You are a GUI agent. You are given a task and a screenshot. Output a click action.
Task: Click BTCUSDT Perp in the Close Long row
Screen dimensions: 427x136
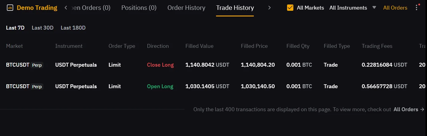(25, 65)
